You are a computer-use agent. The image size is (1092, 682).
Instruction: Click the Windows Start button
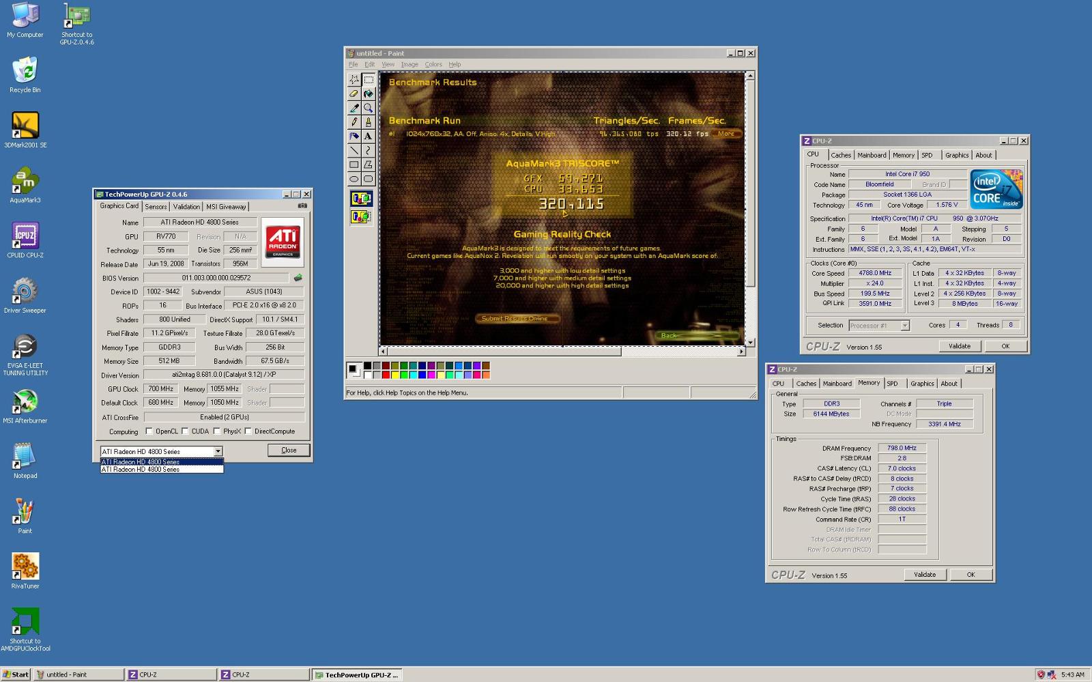[x=16, y=674]
